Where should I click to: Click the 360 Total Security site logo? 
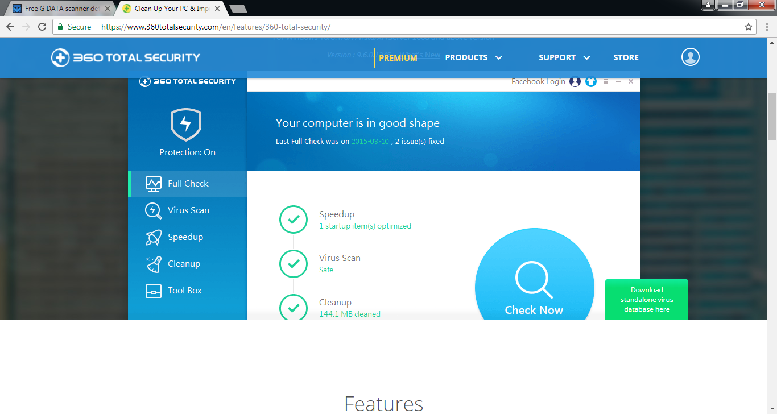point(126,57)
